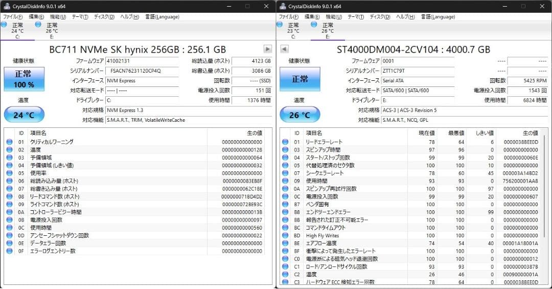Image resolution: width=552 pixels, height=289 pixels.
Task: Click power-on count value 1543 回
Action: (527, 91)
